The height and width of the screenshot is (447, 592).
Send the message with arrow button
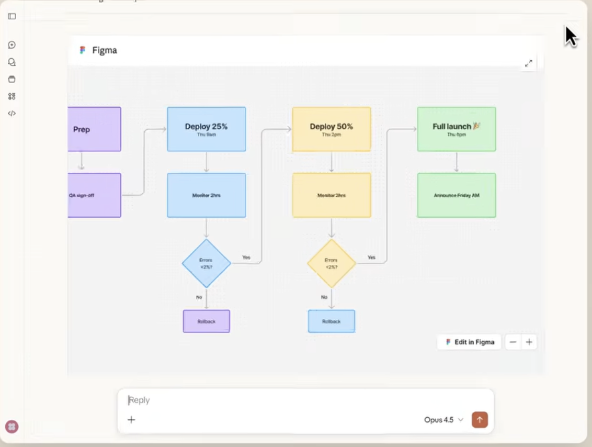pos(480,420)
